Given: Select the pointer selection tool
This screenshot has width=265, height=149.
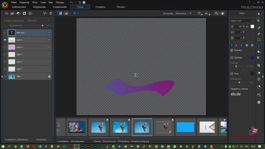Looking at the screenshot, I should pos(259,14).
